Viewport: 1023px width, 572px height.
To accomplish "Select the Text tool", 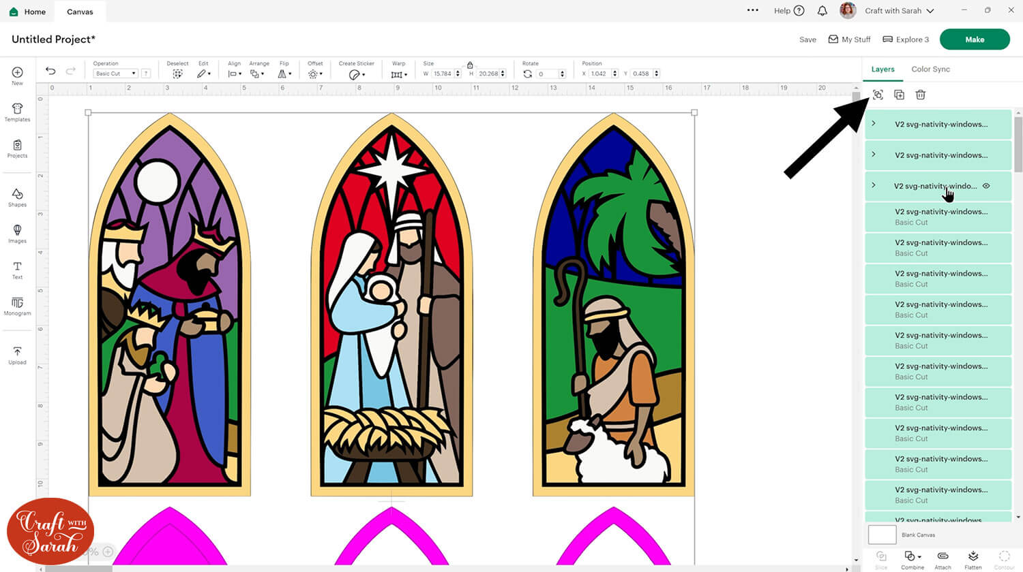I will pos(17,270).
